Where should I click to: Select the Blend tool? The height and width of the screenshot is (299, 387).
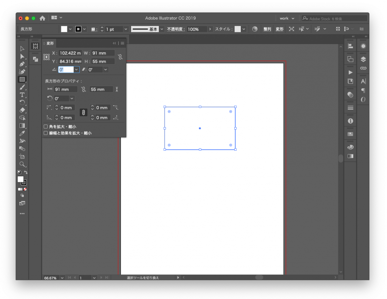click(22, 149)
